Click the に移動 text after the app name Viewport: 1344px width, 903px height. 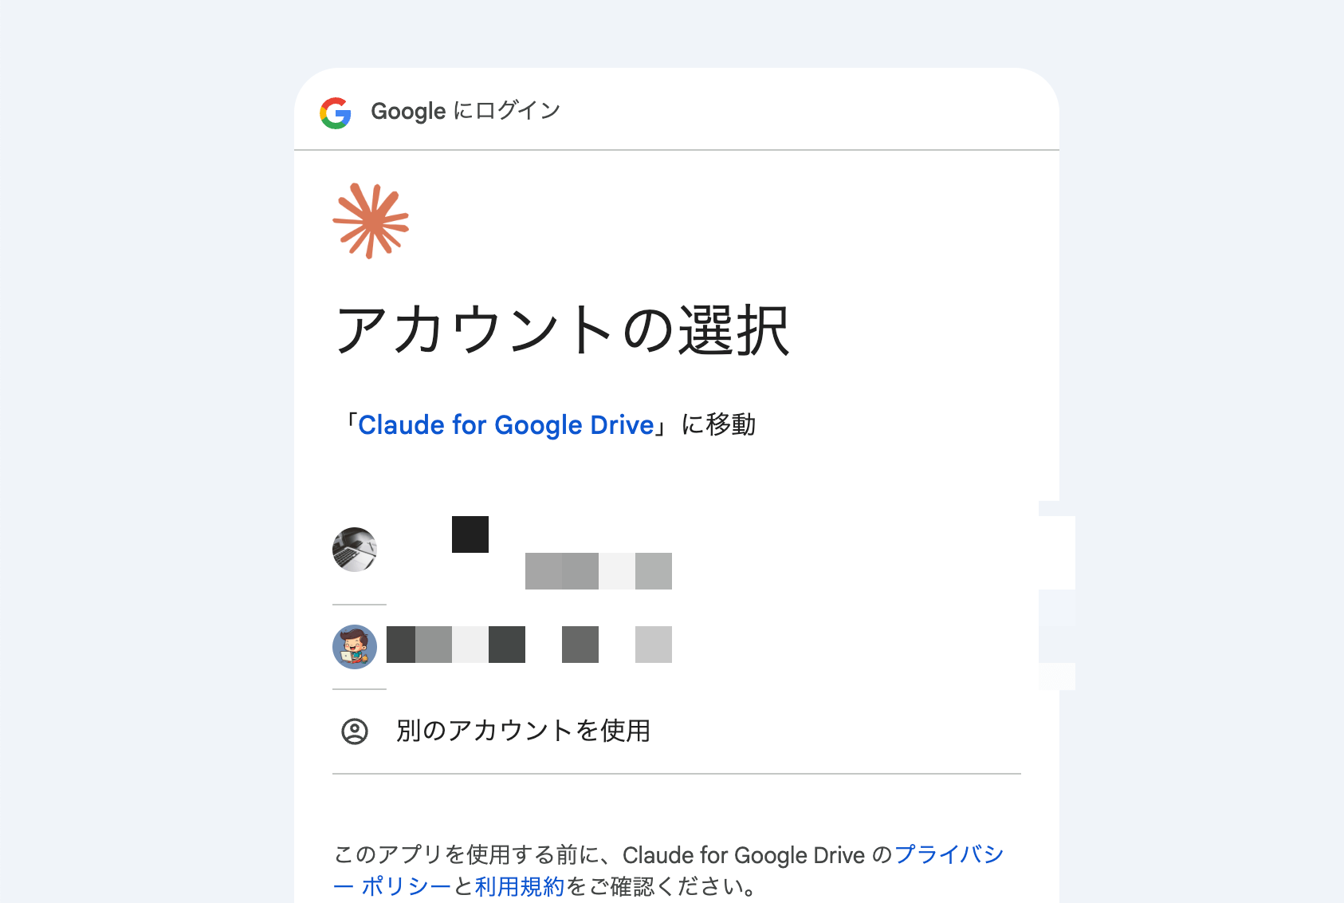pyautogui.click(x=718, y=425)
